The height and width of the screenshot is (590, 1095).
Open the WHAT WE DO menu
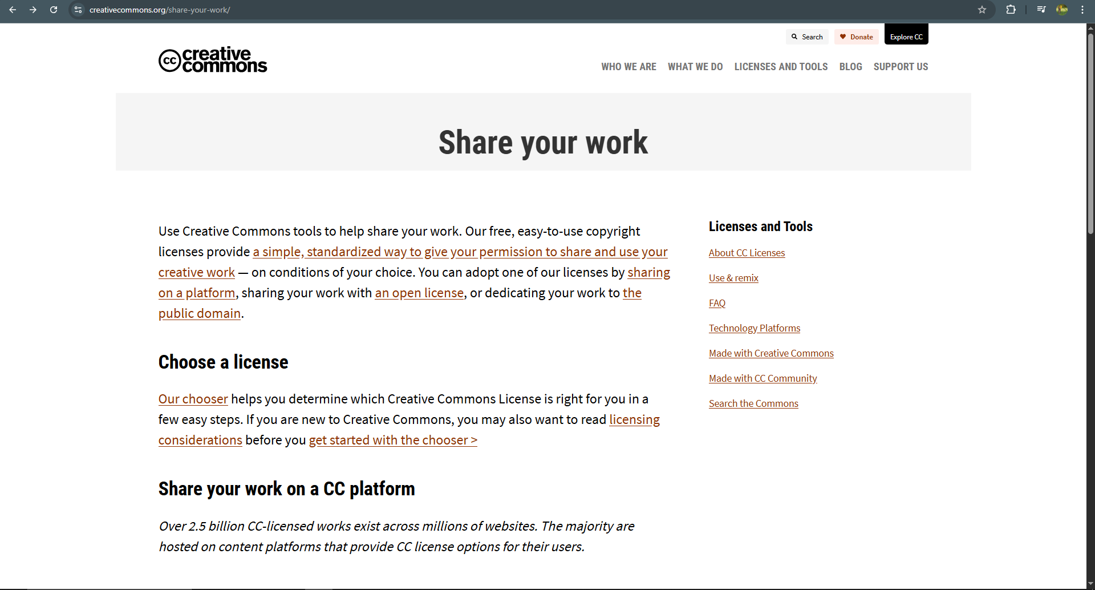(x=695, y=67)
